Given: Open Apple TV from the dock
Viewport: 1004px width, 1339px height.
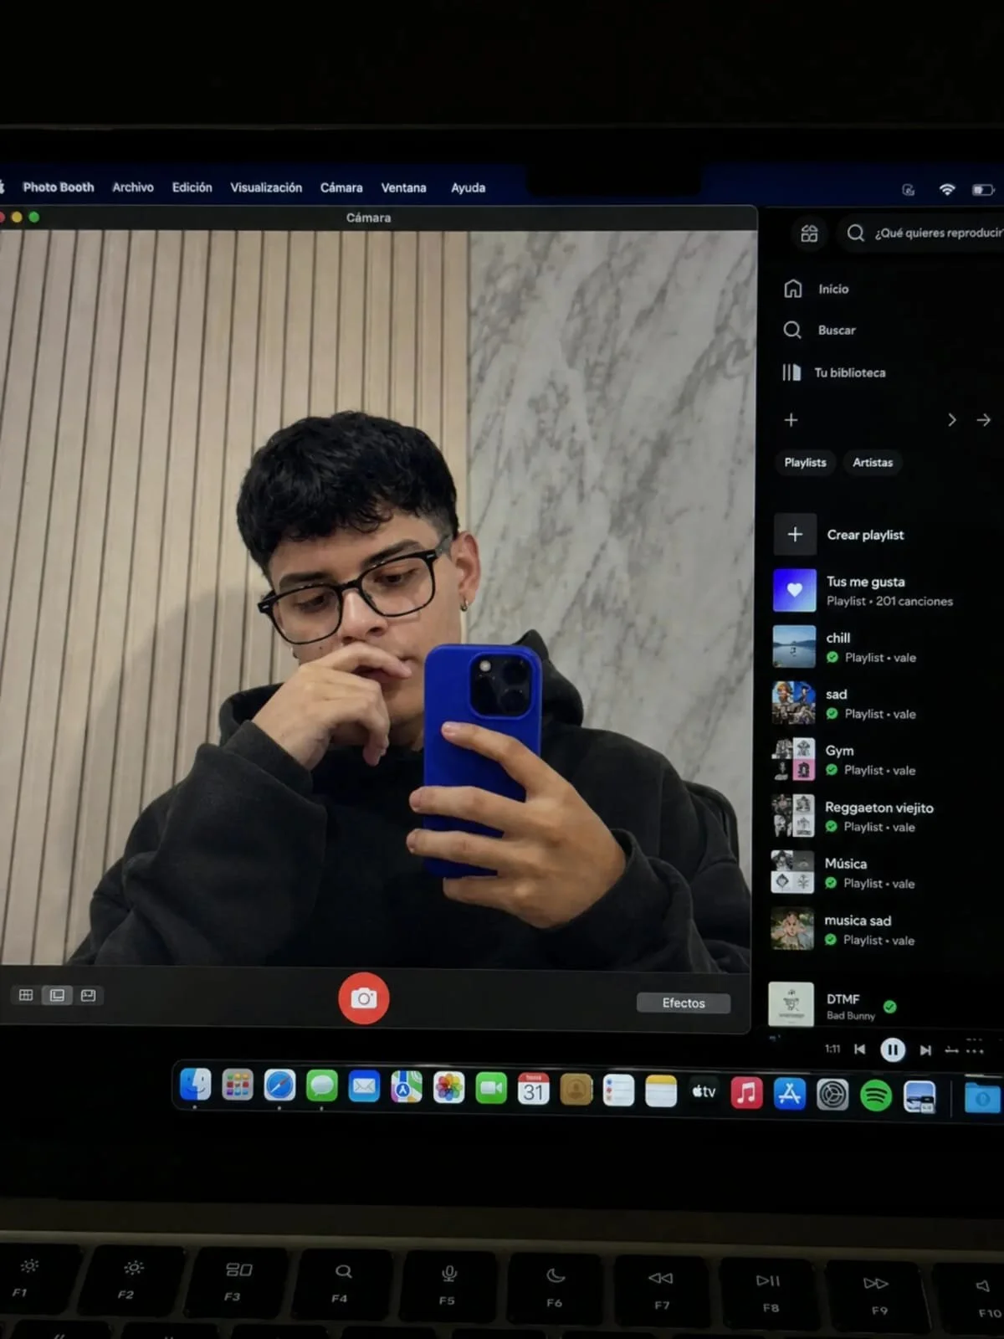Looking at the screenshot, I should [x=704, y=1091].
